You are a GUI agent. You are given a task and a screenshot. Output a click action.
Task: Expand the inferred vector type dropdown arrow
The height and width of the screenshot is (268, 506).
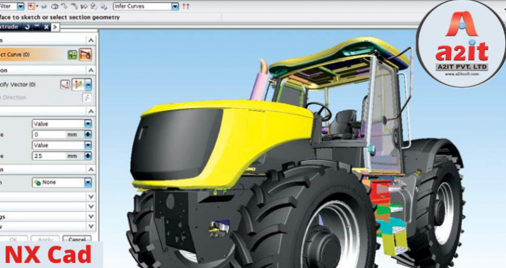(89, 84)
